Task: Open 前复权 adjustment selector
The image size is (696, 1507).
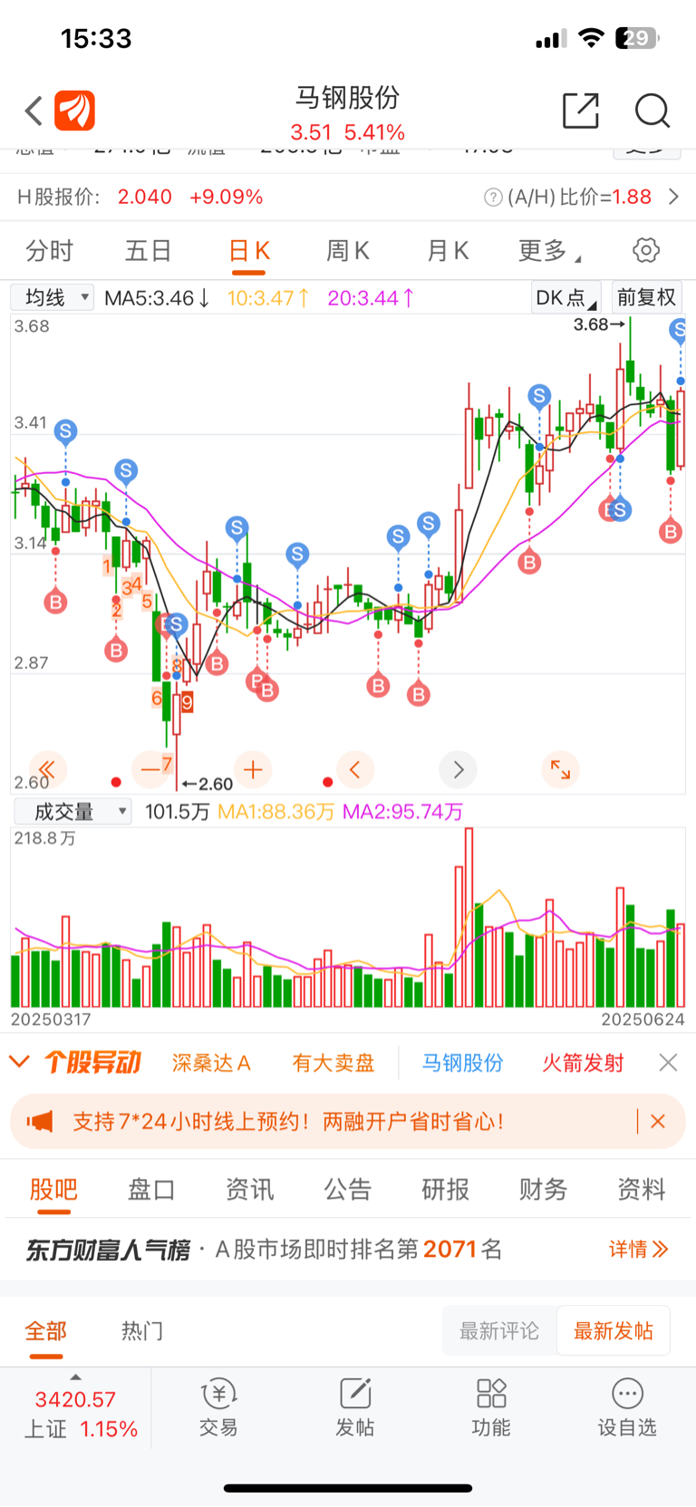Action: (647, 297)
